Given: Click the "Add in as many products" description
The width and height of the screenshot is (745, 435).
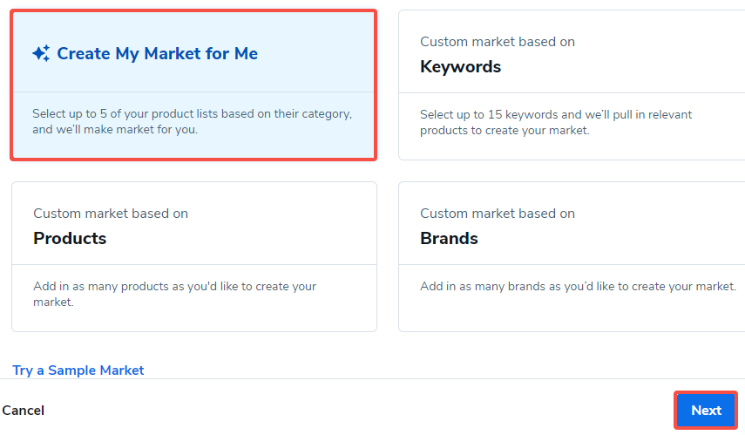Looking at the screenshot, I should pos(174,286).
